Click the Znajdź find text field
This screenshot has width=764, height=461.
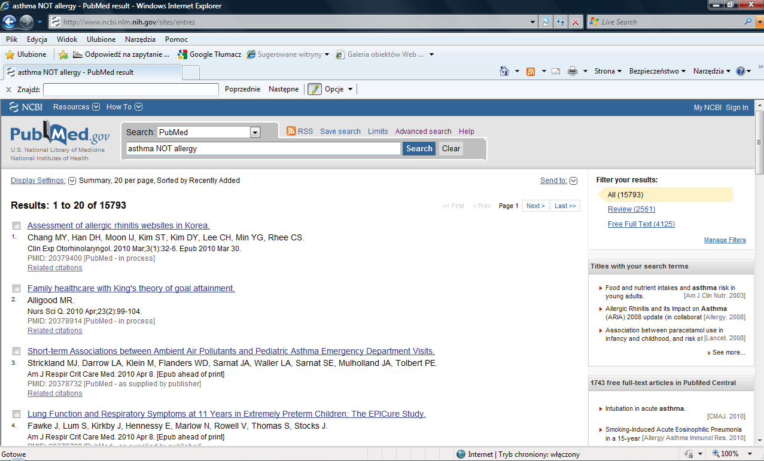tap(131, 90)
